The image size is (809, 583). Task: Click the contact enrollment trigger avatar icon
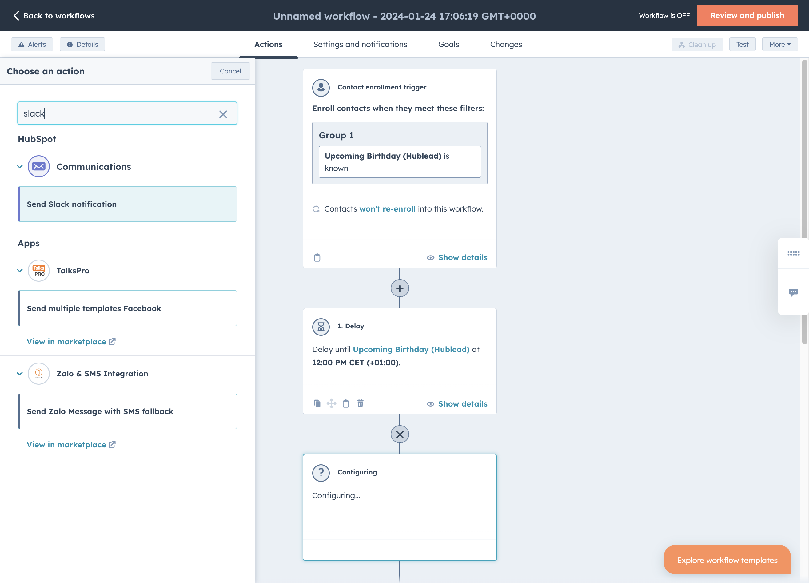(x=321, y=87)
